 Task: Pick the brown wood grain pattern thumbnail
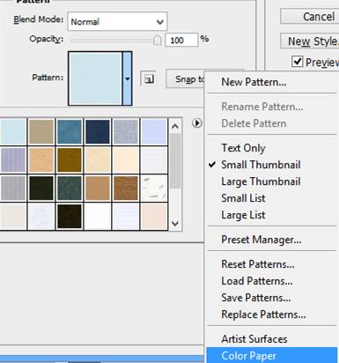tap(126, 188)
